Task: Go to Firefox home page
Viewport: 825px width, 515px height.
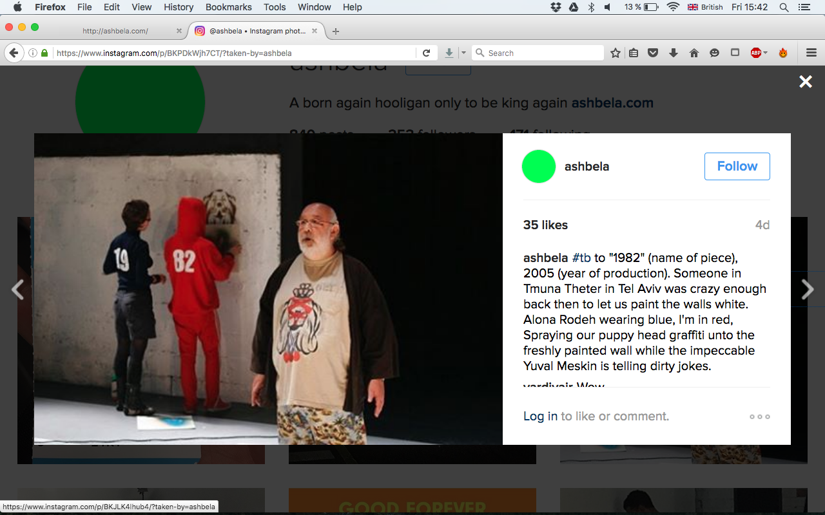Action: click(x=694, y=53)
